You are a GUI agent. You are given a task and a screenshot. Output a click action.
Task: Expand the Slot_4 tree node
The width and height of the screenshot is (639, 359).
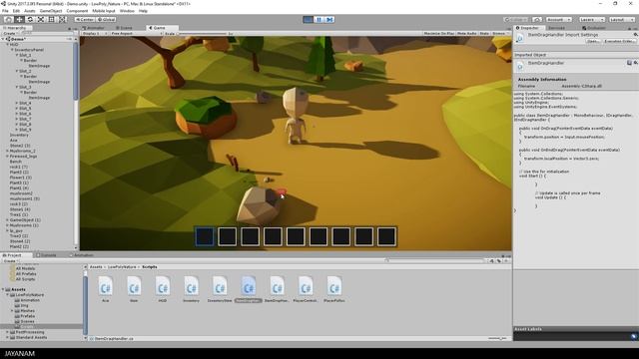[17, 103]
